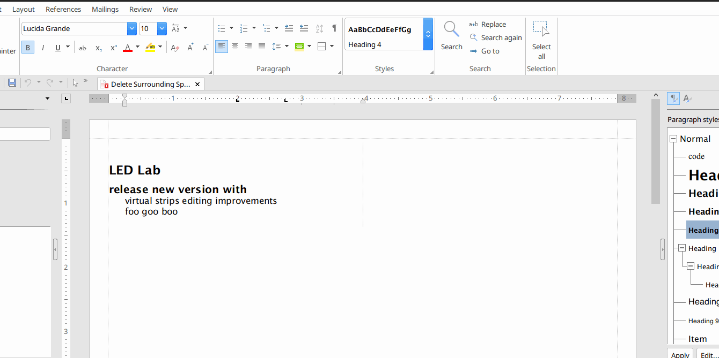Open the References tab
This screenshot has width=719, height=358.
coord(63,9)
